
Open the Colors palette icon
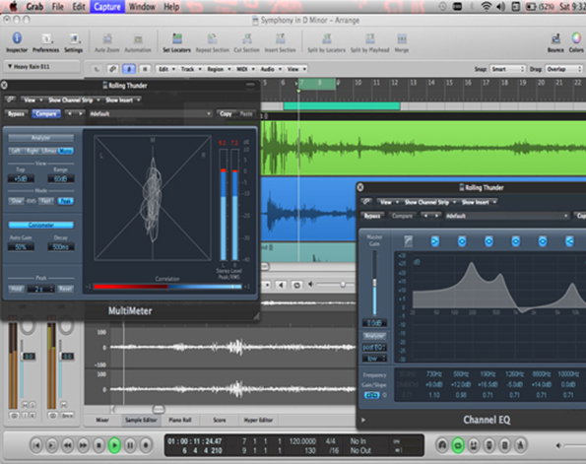point(576,38)
